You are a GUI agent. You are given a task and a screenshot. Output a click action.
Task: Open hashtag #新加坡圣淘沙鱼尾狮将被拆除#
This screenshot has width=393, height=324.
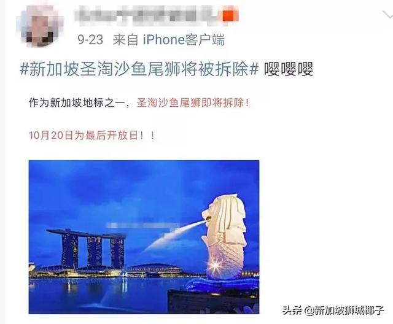(x=139, y=69)
